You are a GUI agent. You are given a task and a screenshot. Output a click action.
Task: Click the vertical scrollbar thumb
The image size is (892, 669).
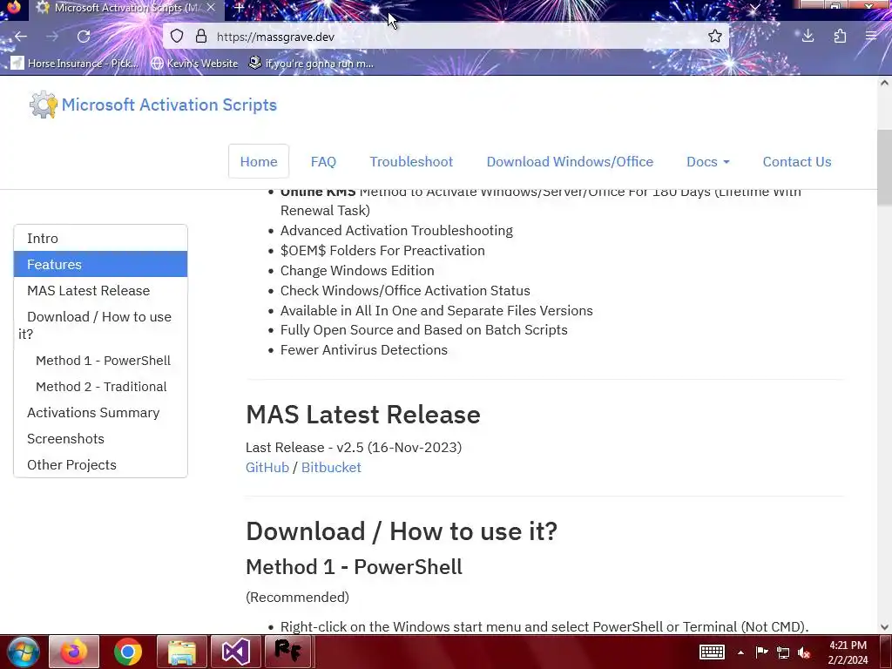[x=884, y=167]
